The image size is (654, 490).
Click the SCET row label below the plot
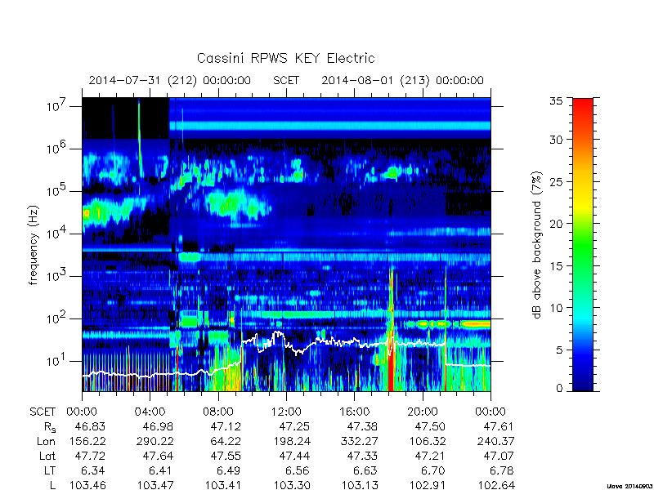pyautogui.click(x=43, y=412)
